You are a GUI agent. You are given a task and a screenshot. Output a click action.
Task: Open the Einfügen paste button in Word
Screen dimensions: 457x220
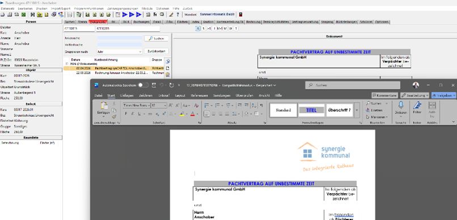tap(104, 109)
